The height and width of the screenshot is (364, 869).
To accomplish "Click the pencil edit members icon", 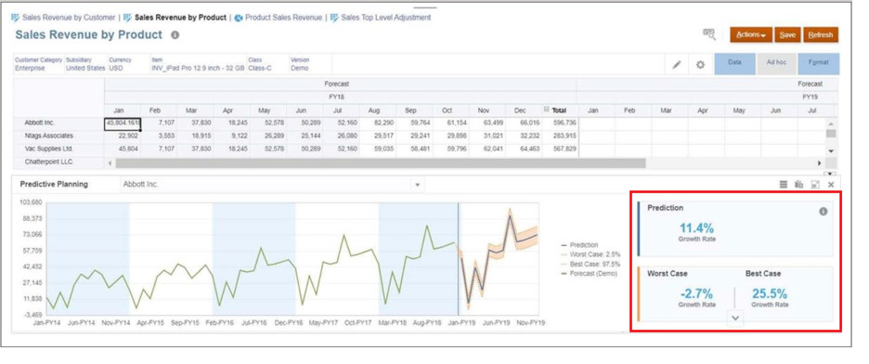I will (677, 64).
